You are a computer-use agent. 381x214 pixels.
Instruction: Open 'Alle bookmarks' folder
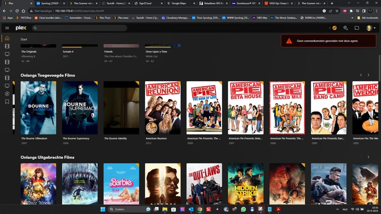click(368, 18)
